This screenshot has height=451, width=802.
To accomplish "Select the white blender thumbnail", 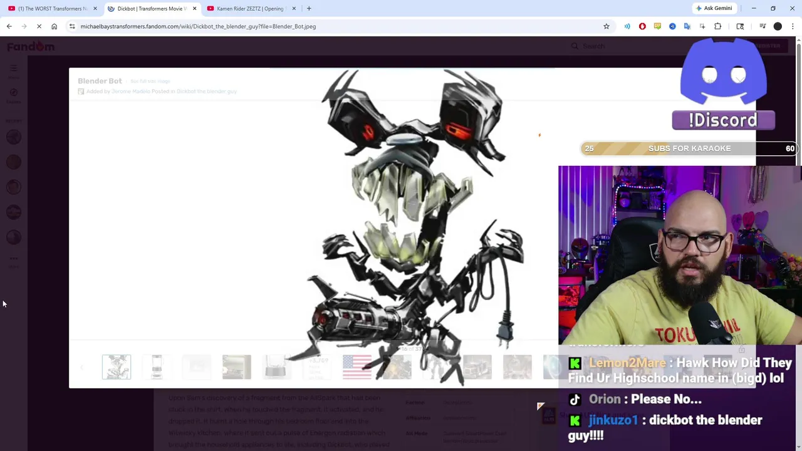I will tap(157, 367).
